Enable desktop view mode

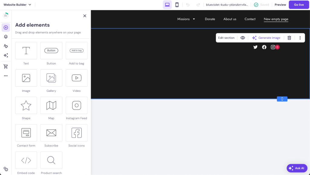[167, 5]
